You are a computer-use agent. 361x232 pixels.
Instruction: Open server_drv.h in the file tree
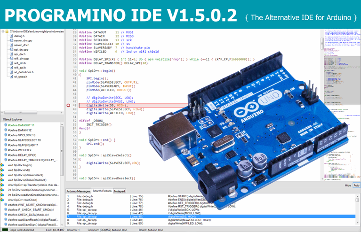[22, 45]
